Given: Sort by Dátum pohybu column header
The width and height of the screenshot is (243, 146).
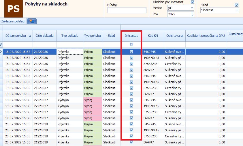Looking at the screenshot, I should tap(18, 36).
